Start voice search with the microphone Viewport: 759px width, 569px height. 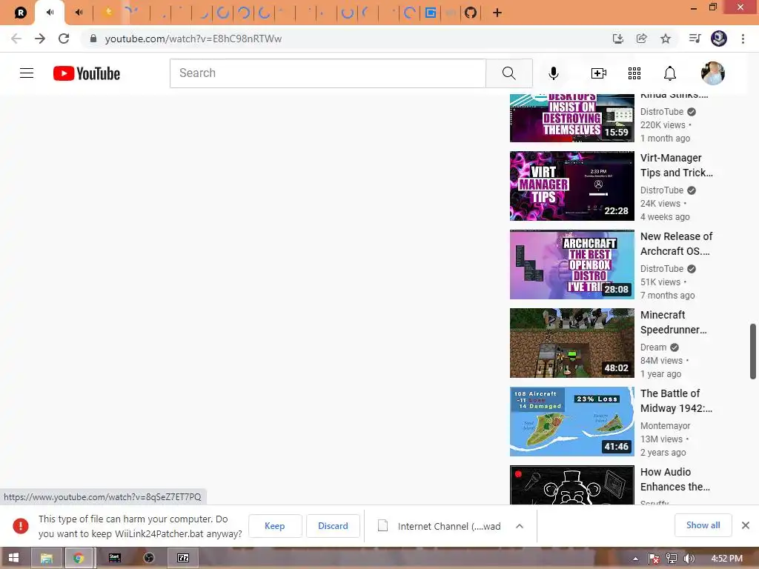[554, 73]
